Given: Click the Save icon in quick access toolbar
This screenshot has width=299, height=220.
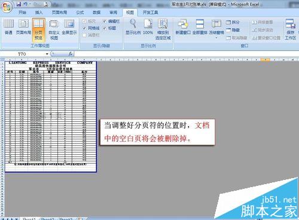Looking at the screenshot, I should click(19, 4).
